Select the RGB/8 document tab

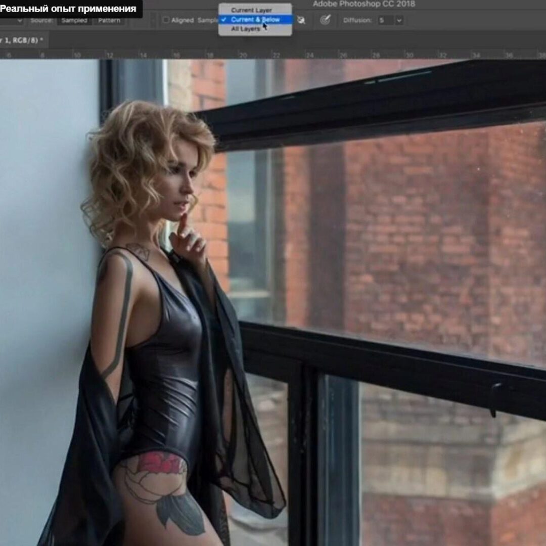(22, 40)
